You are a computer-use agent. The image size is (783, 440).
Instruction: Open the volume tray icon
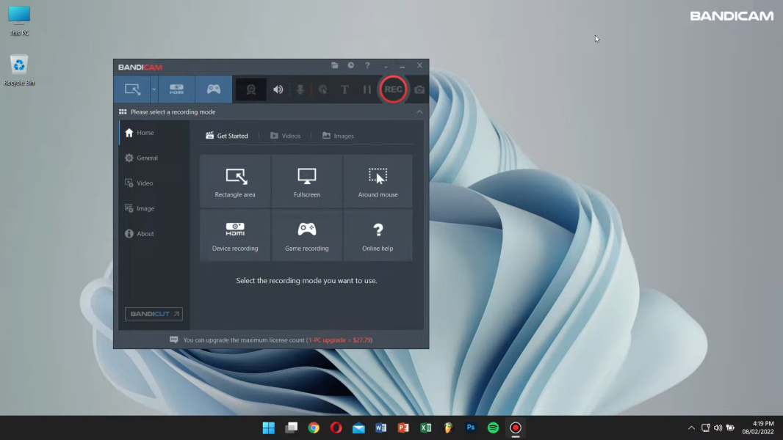[x=718, y=428]
